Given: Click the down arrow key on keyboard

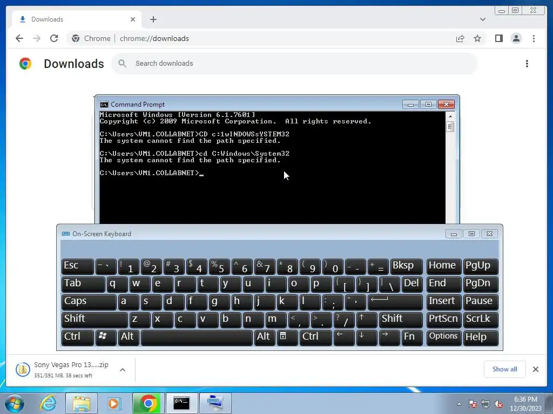Looking at the screenshot, I should point(367,337).
